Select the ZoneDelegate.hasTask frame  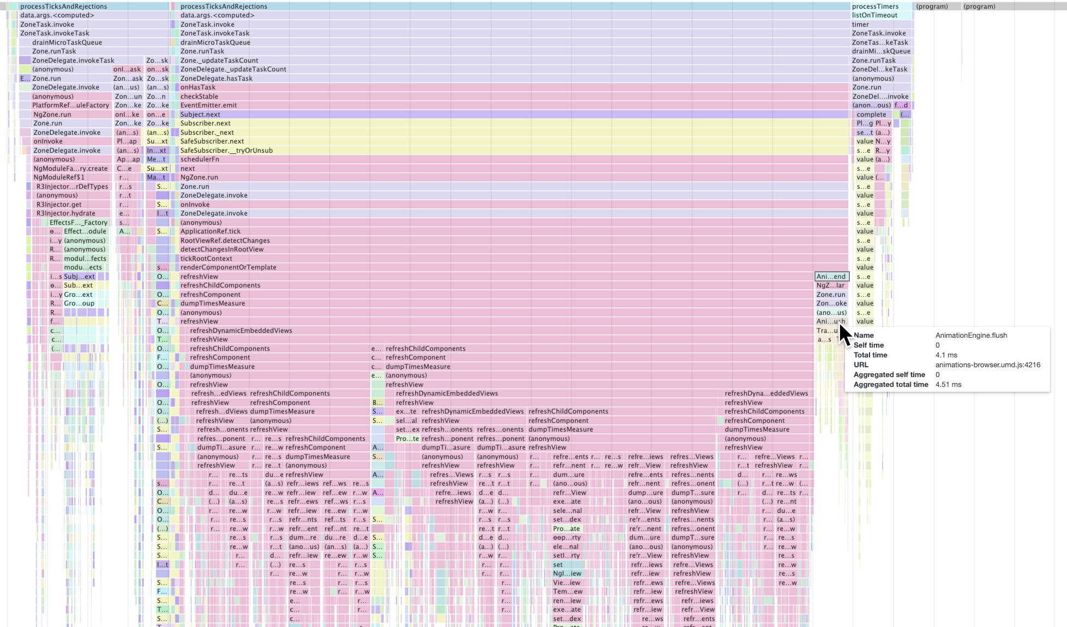[514, 79]
